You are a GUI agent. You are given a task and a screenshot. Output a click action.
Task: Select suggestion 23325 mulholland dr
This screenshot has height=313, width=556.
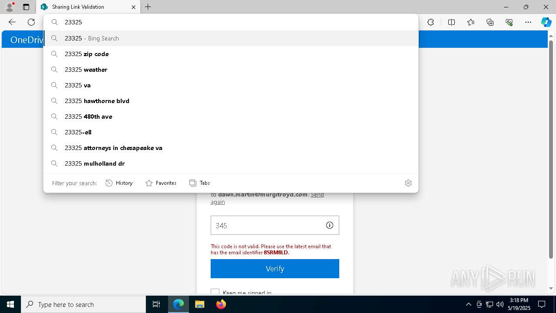point(231,163)
